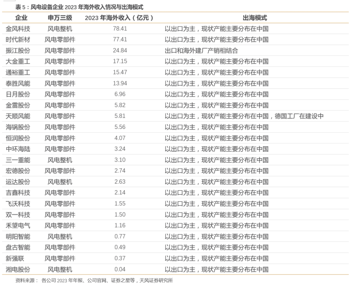Image resolution: width=353 pixels, height=286 pixels.
Task: Select the '申万三级' column header
Action: pos(60,18)
